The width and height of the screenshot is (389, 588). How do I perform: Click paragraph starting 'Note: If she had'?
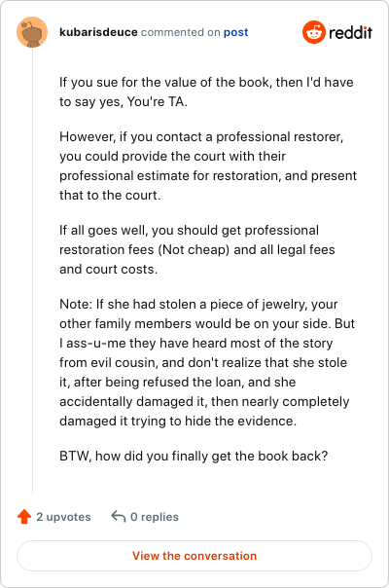tap(207, 362)
